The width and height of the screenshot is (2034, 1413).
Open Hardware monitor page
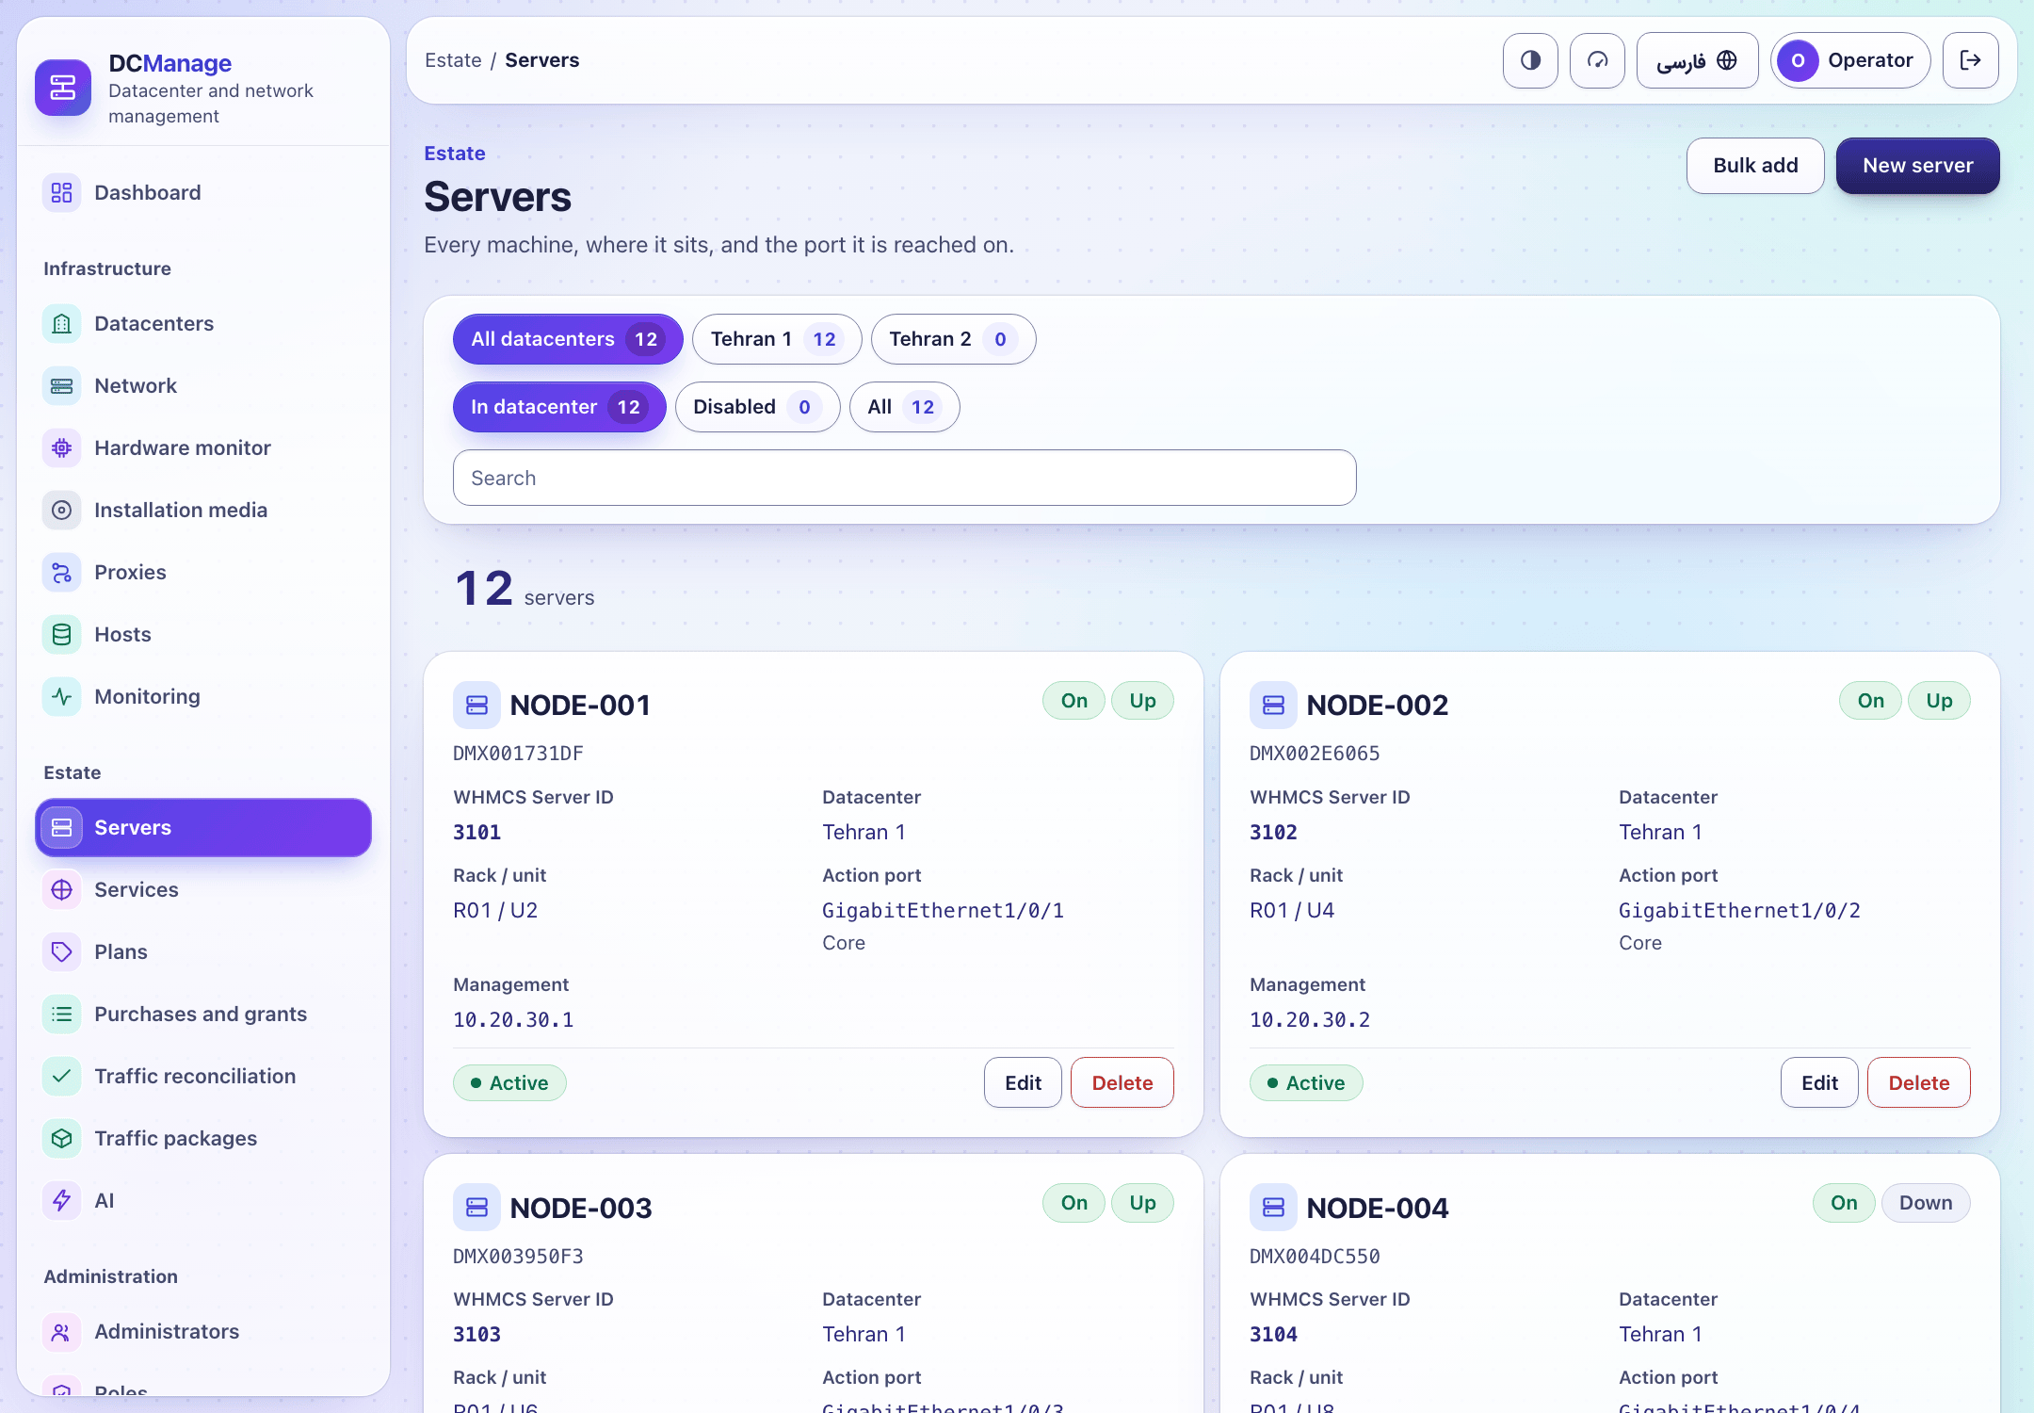tap(203, 448)
